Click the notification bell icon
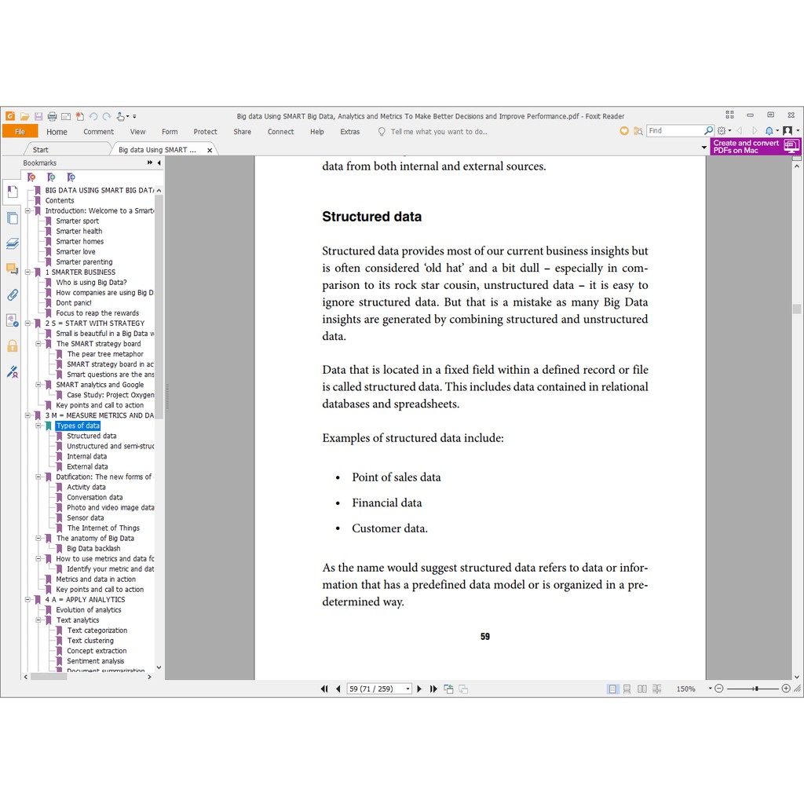Image resolution: width=804 pixels, height=804 pixels. point(770,131)
